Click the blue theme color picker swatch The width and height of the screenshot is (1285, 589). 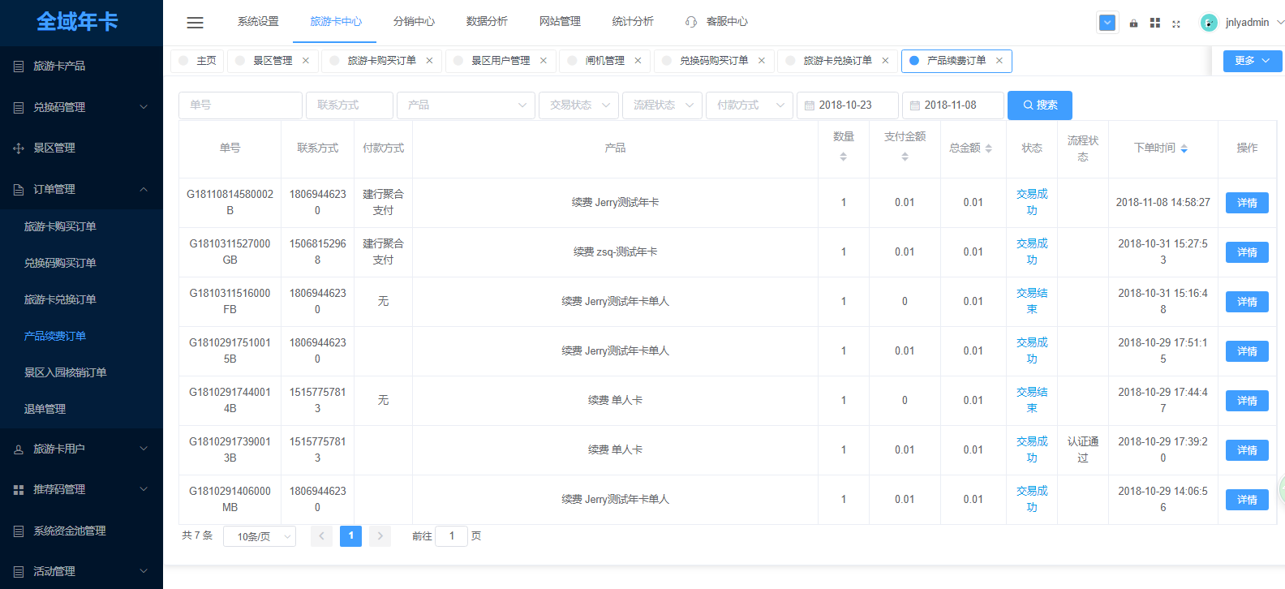pyautogui.click(x=1107, y=23)
